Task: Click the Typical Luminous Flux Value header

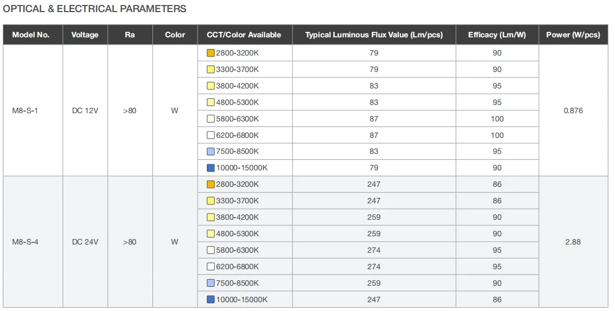Action: (374, 35)
